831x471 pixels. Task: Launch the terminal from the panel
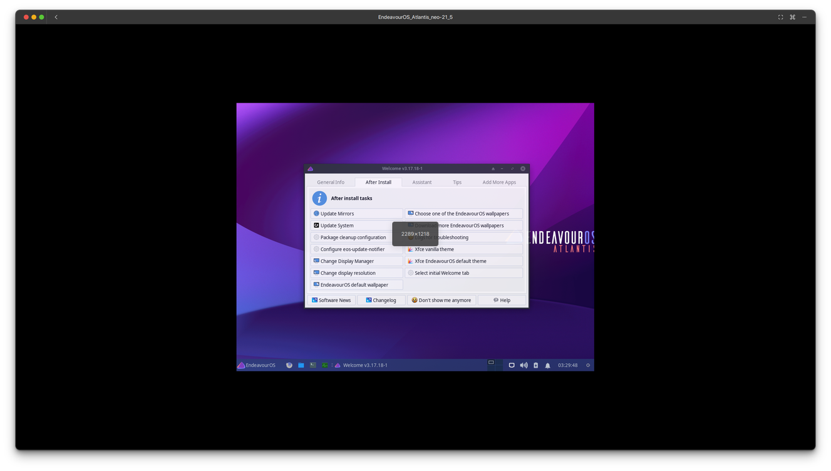click(x=313, y=365)
